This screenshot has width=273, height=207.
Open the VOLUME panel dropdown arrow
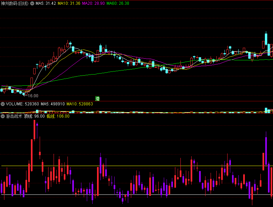click(x=3, y=104)
